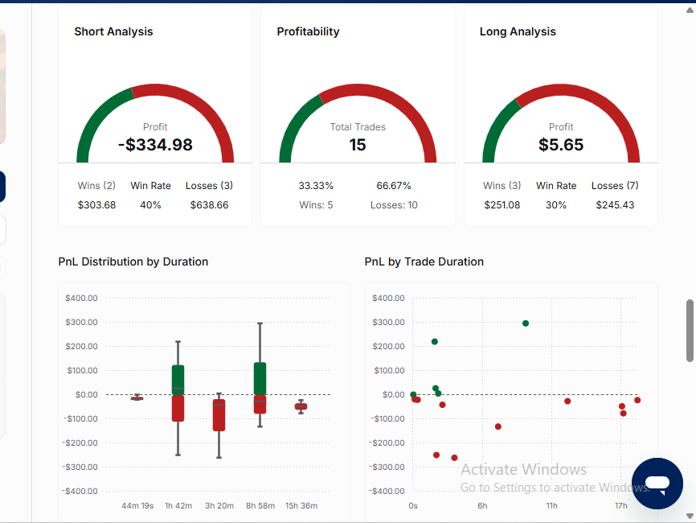Click Short Analysis Losses (3) label
696x523 pixels.
[209, 186]
